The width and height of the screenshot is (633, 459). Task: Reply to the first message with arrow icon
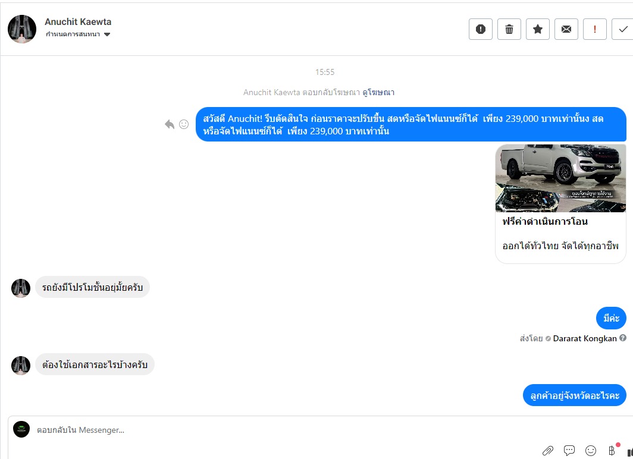[170, 124]
